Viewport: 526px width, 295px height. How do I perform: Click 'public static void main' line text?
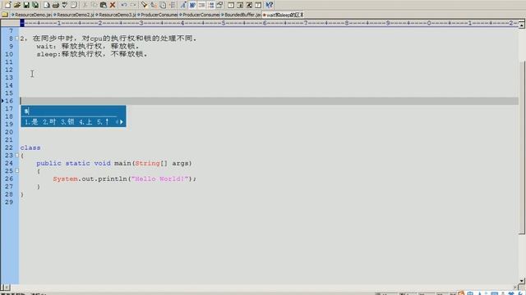(114, 163)
